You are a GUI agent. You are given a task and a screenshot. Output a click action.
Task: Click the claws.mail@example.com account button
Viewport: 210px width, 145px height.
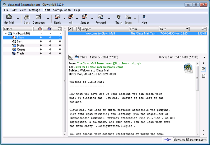(x=190, y=140)
